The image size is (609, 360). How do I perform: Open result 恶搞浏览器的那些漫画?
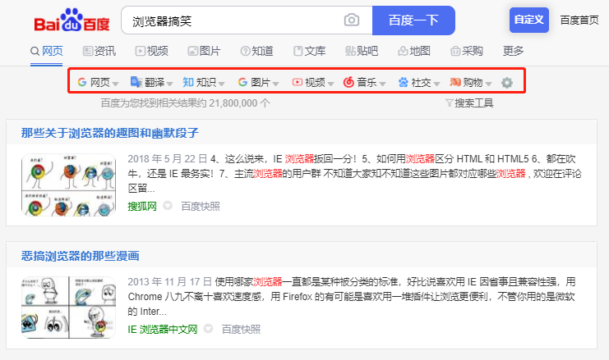coord(80,256)
